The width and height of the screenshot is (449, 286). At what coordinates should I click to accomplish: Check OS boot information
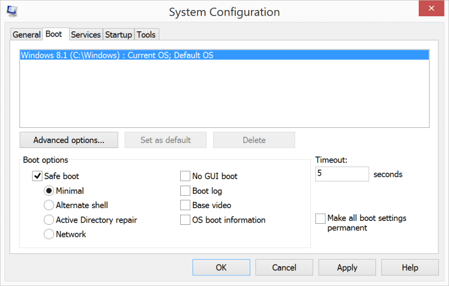pos(185,220)
